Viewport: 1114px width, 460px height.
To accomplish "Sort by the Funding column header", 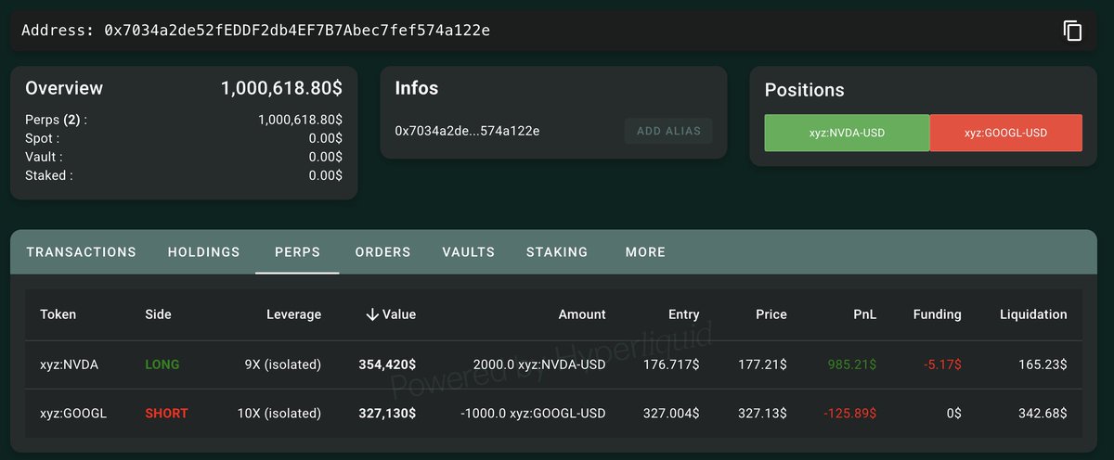I will (x=937, y=314).
